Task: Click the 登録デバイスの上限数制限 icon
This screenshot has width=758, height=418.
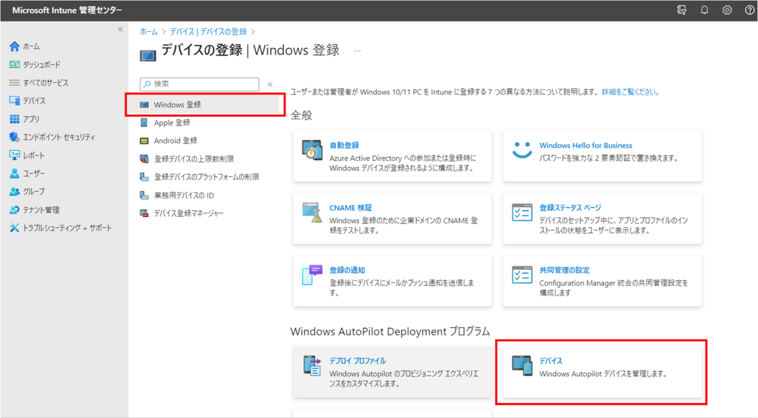Action: (x=143, y=159)
